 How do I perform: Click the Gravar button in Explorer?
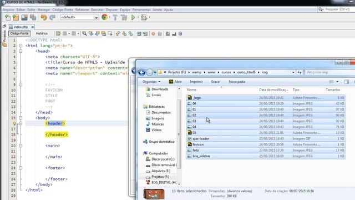pos(216,82)
